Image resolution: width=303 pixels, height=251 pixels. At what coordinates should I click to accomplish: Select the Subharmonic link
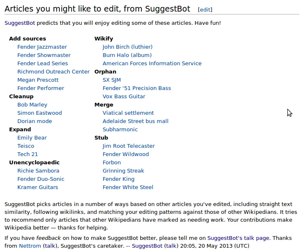click(120, 130)
